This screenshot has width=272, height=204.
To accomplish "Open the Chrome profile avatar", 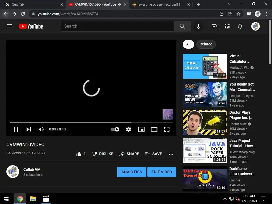I will pyautogui.click(x=258, y=14).
